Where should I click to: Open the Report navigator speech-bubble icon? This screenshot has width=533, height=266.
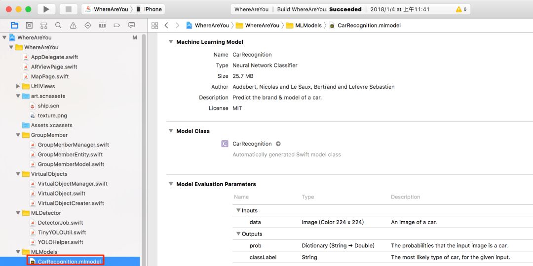click(131, 25)
